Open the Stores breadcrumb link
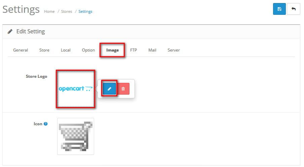This screenshot has width=304, height=167. coord(67,11)
